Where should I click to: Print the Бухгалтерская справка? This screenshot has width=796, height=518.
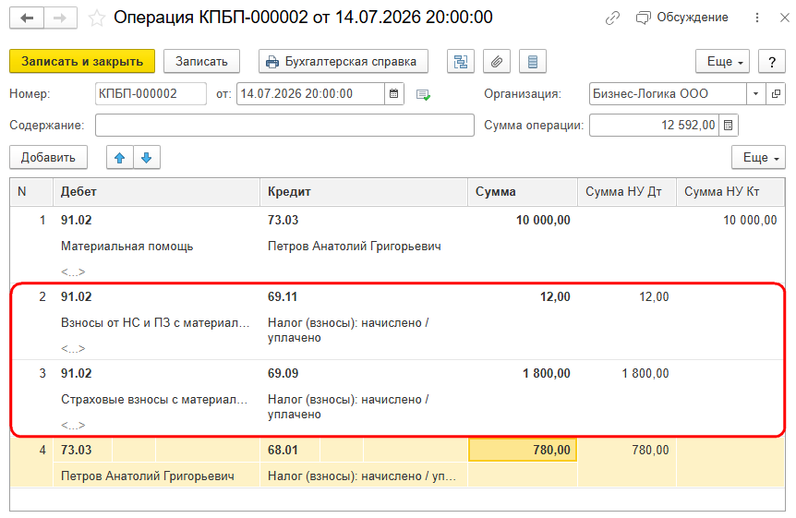pos(344,62)
